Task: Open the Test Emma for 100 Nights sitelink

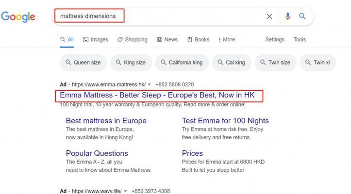Action: [225, 121]
